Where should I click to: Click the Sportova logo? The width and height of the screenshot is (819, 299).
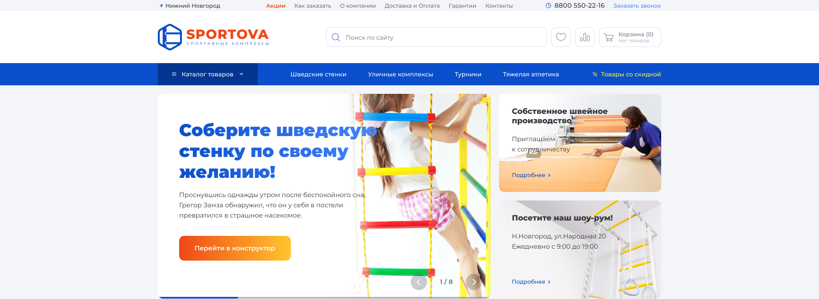[x=213, y=37]
